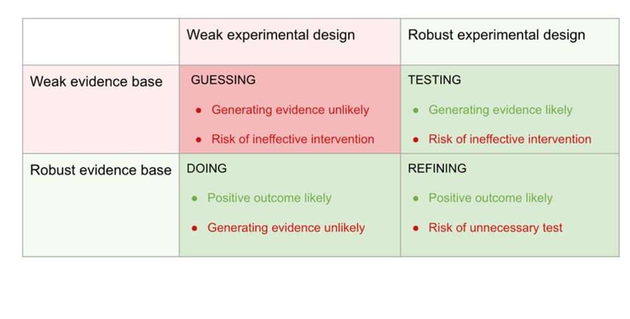
Task: Click 'Positive outcome likely' in REFINING cell
Action: (491, 198)
